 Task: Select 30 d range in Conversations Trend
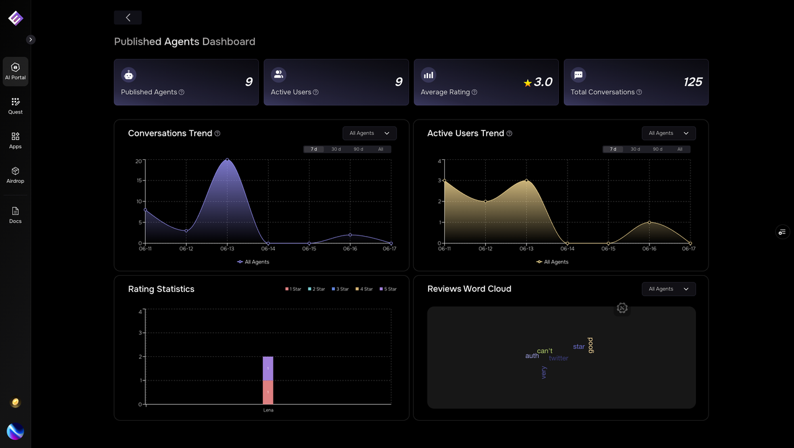336,149
